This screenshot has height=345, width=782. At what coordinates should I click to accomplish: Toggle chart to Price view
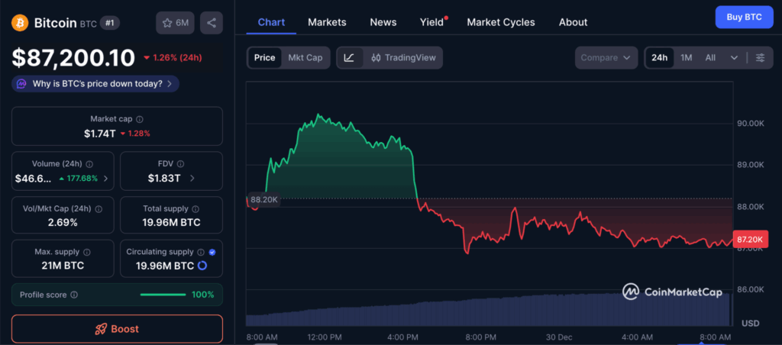click(264, 58)
